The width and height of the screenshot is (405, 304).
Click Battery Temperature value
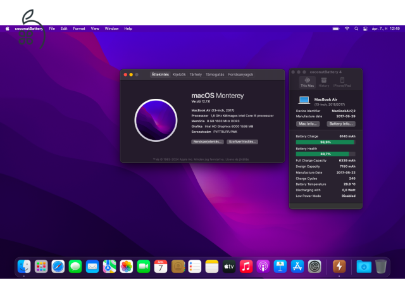tap(349, 184)
